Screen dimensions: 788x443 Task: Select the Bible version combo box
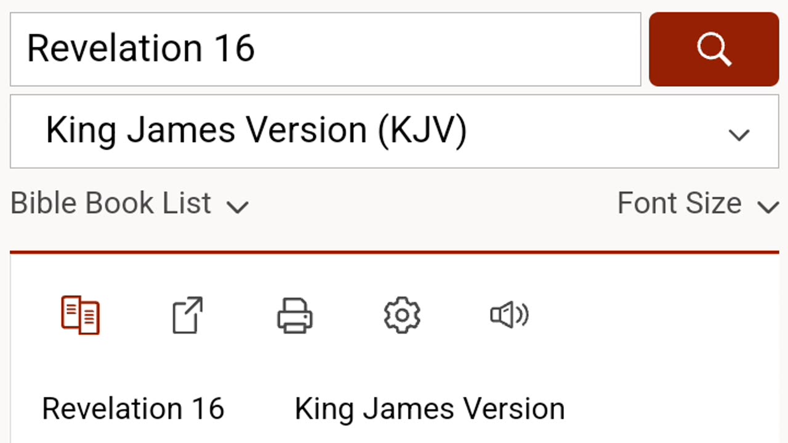(x=394, y=131)
